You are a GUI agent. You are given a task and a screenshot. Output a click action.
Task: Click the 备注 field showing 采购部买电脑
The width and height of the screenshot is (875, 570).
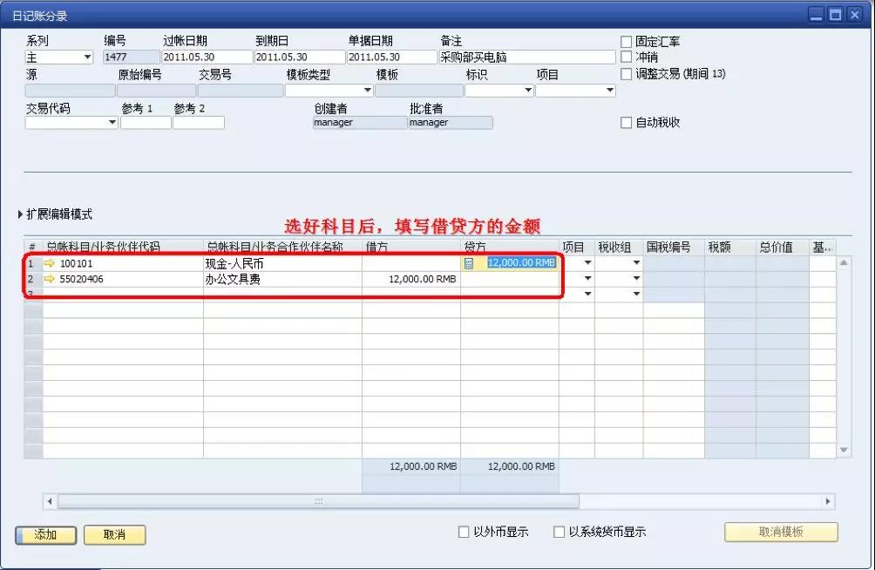click(523, 56)
